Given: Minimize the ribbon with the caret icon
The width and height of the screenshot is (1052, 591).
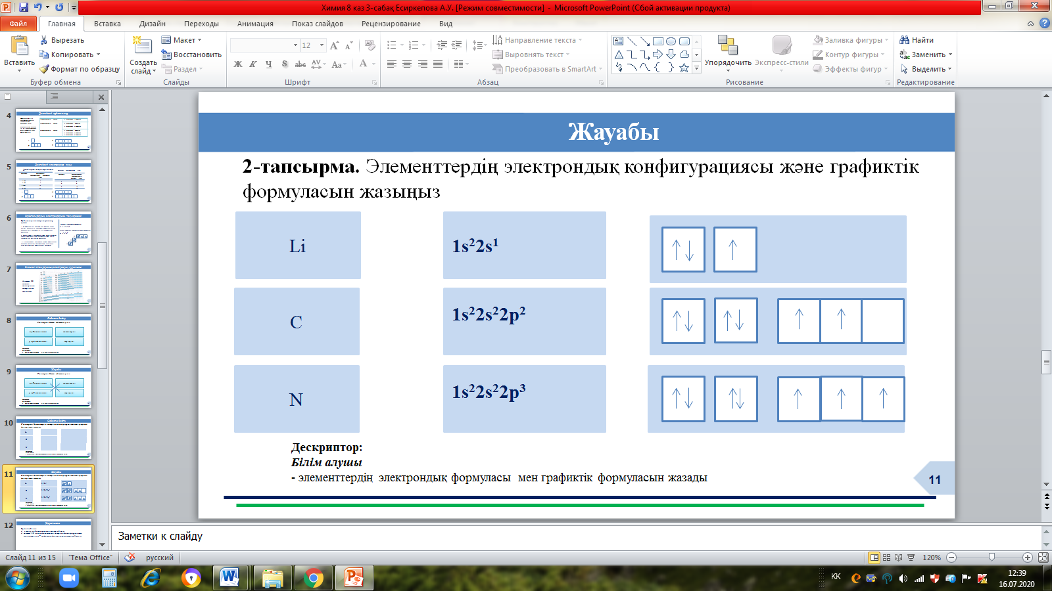Looking at the screenshot, I should click(x=1030, y=24).
